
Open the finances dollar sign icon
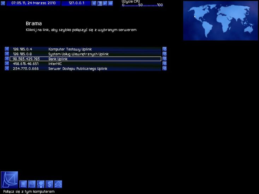click(x=49, y=184)
